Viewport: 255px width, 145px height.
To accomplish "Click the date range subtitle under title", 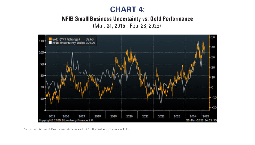I will click(x=127, y=26).
